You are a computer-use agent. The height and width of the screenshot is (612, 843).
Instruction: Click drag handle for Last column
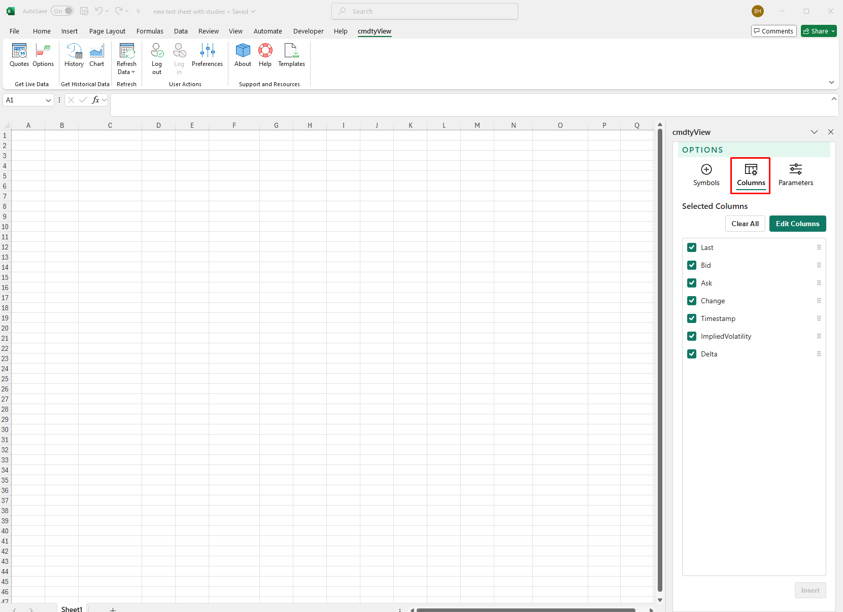819,247
